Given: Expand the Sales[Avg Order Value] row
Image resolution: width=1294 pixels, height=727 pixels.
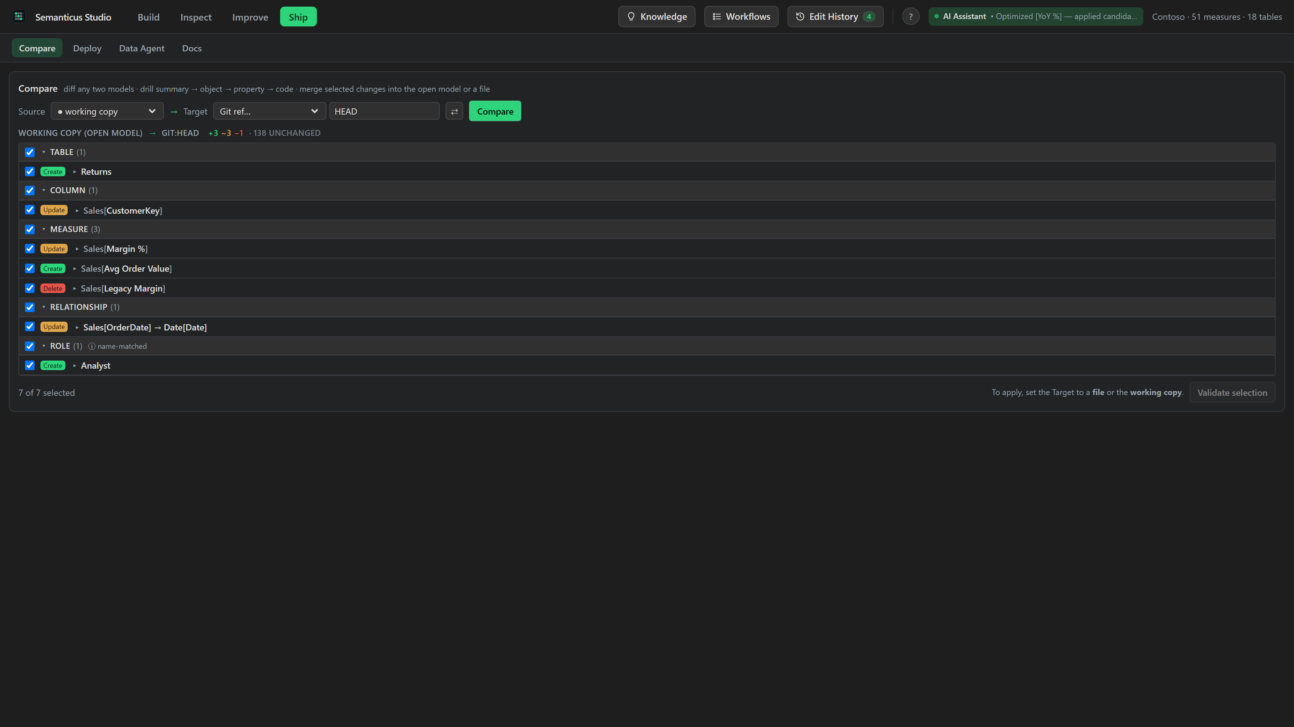Looking at the screenshot, I should coord(74,269).
